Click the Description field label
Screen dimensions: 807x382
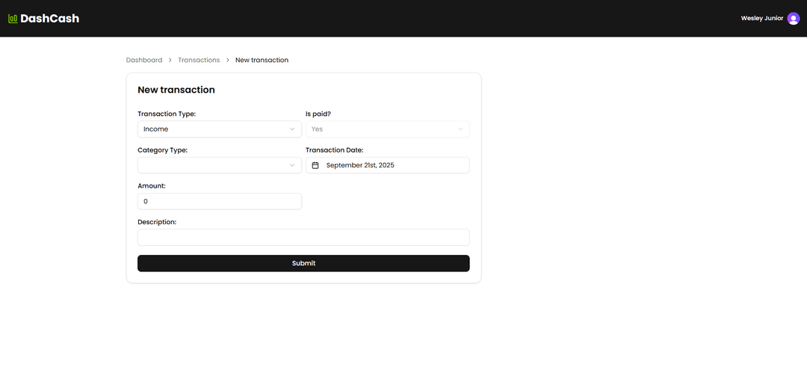[157, 222]
